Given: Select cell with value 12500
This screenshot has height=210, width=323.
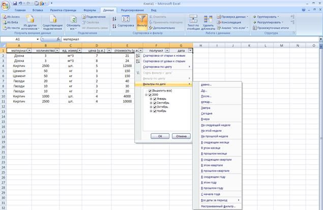Looking at the screenshot, I should coord(127,66).
